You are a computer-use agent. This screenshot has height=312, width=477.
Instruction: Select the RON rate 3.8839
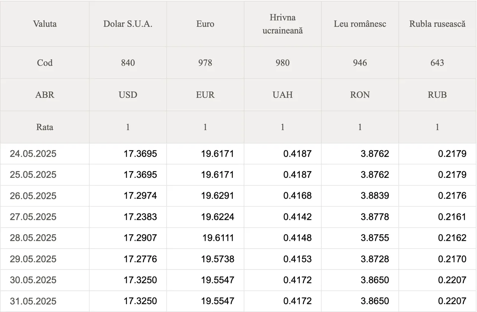375,196
